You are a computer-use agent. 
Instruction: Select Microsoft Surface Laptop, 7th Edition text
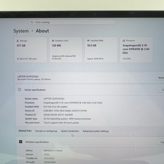[x=34, y=79]
